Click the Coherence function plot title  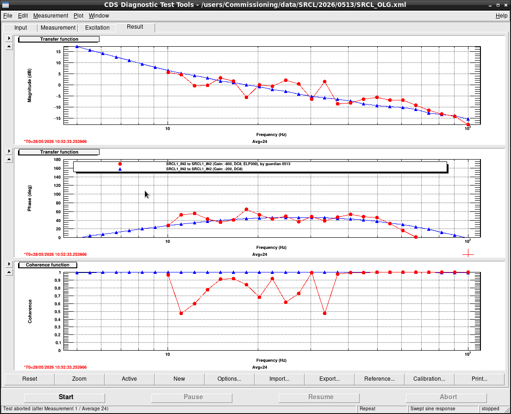[48, 265]
